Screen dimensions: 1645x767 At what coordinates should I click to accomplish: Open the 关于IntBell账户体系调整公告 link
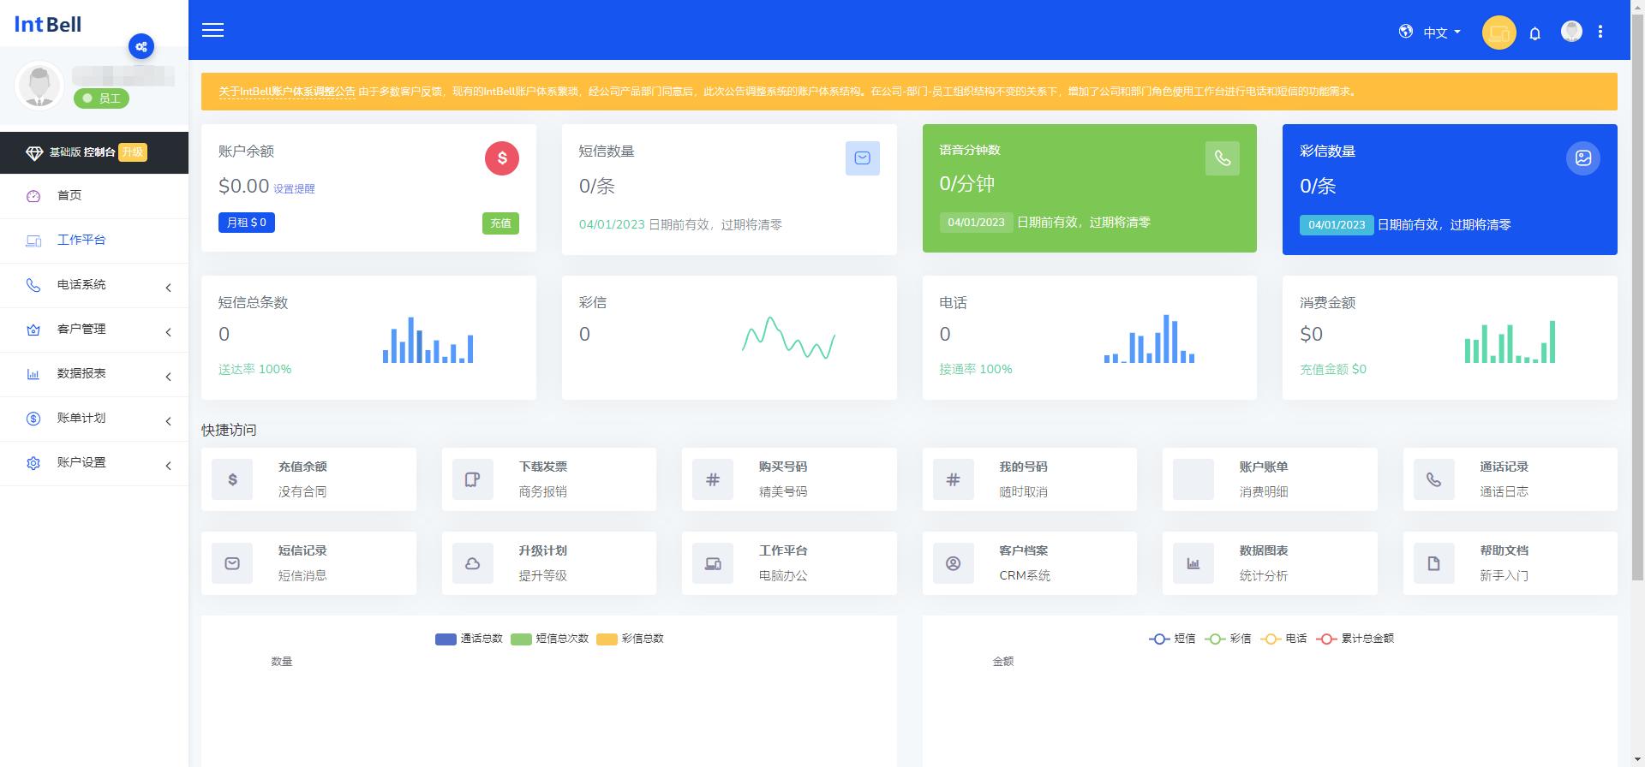point(286,92)
